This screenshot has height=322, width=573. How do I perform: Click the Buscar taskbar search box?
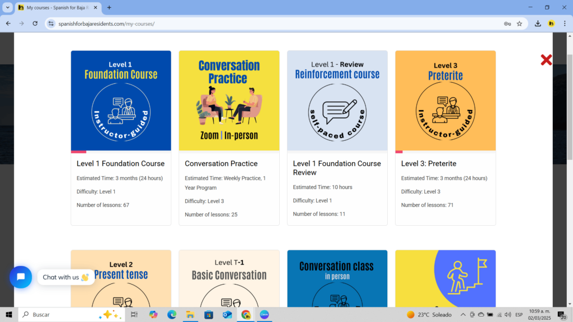coord(72,314)
